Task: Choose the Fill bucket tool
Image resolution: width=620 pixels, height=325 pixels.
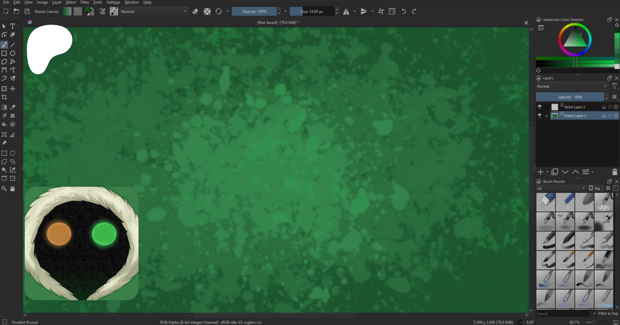Action: coord(4,124)
